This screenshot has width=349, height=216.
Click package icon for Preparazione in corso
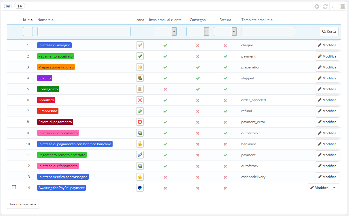point(140,67)
